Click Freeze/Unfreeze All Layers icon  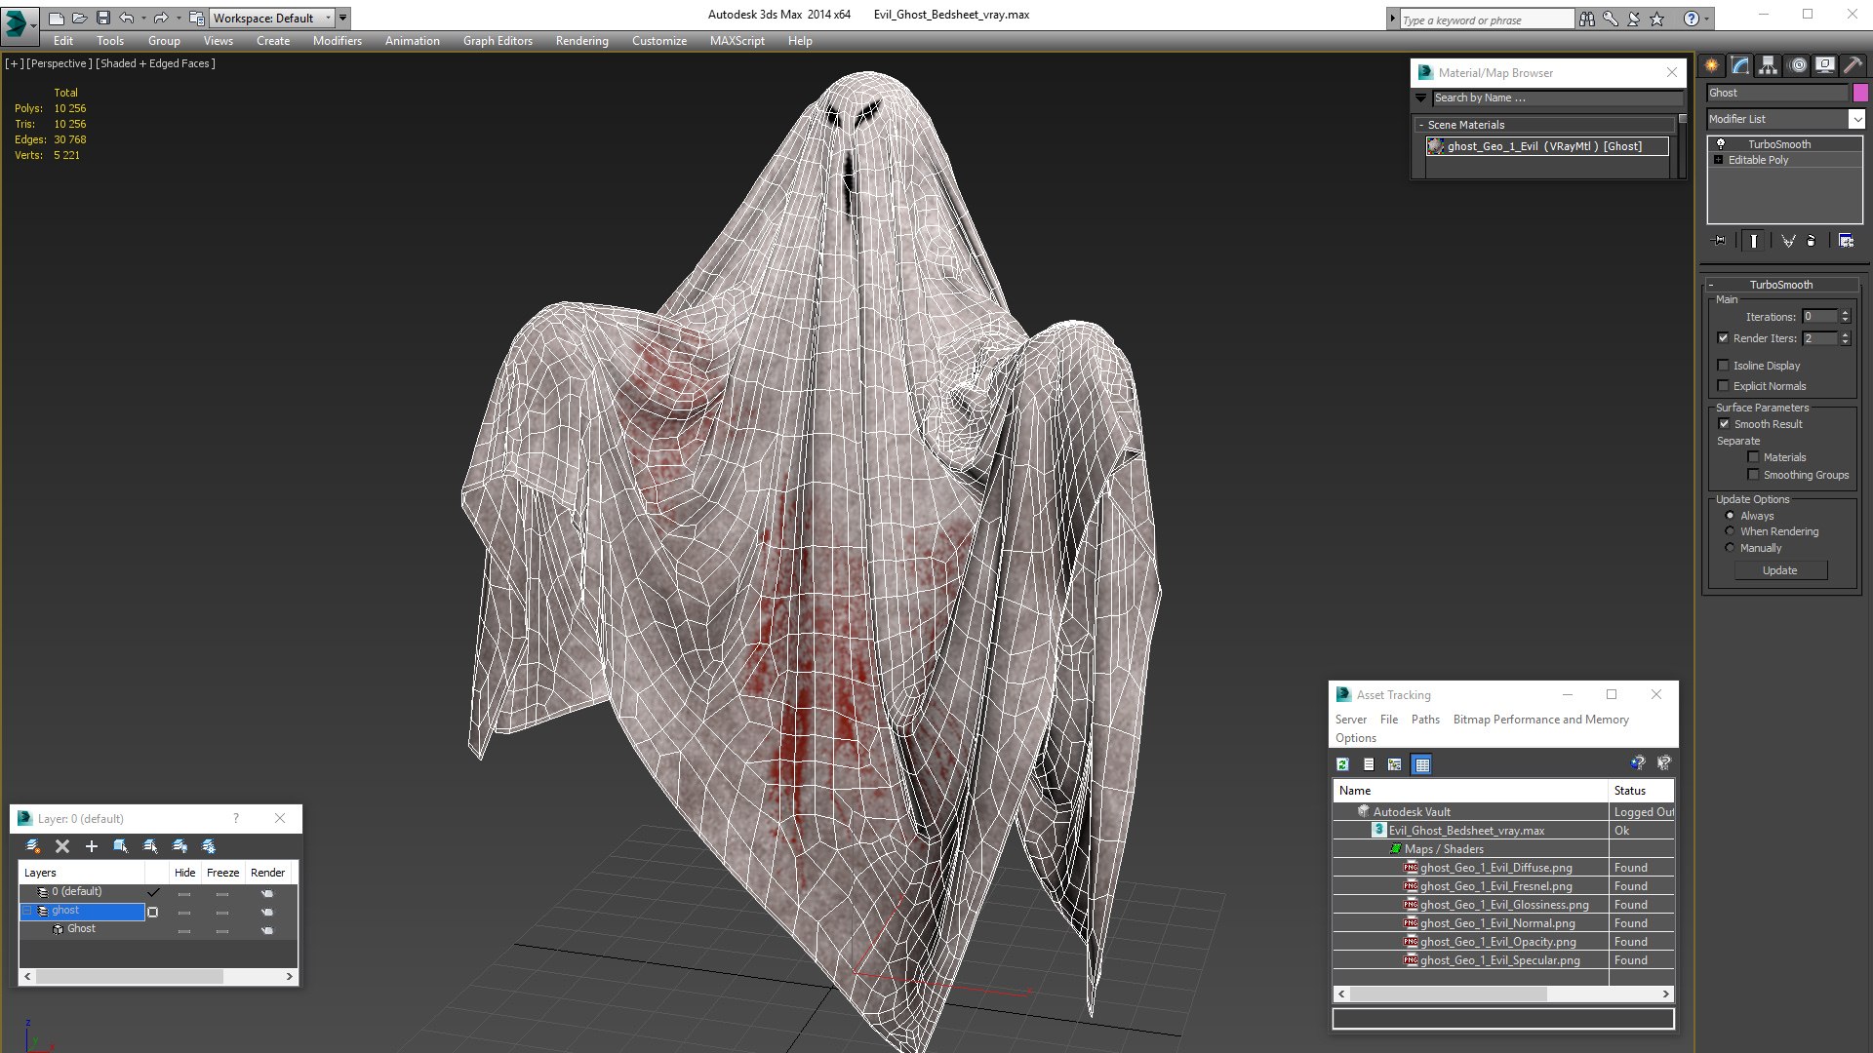click(209, 846)
